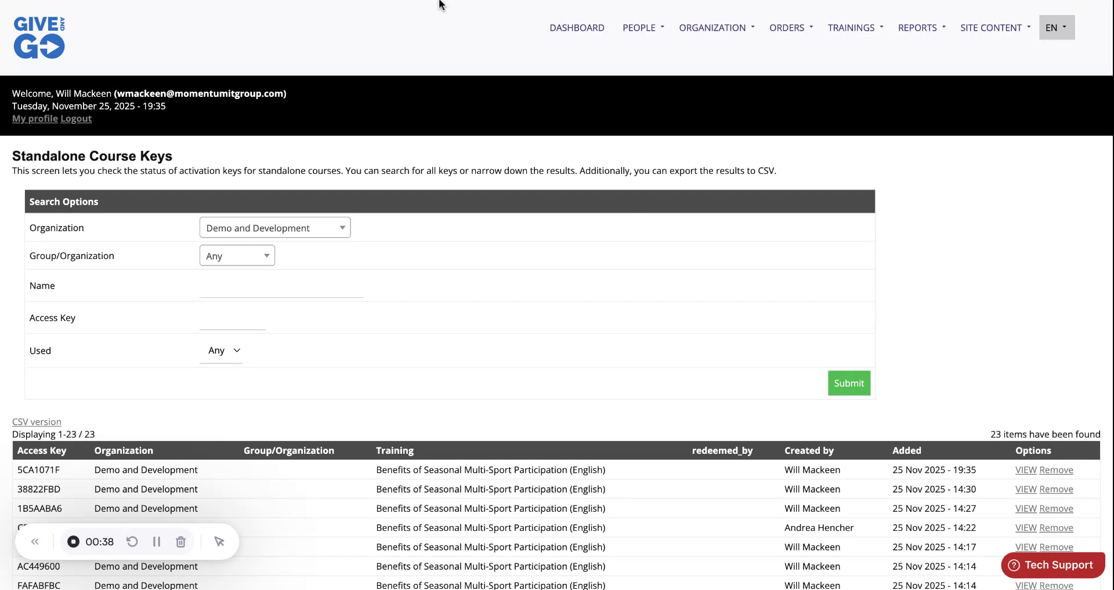Viewport: 1114px width, 590px height.
Task: Change the Used filter selection
Action: click(222, 350)
